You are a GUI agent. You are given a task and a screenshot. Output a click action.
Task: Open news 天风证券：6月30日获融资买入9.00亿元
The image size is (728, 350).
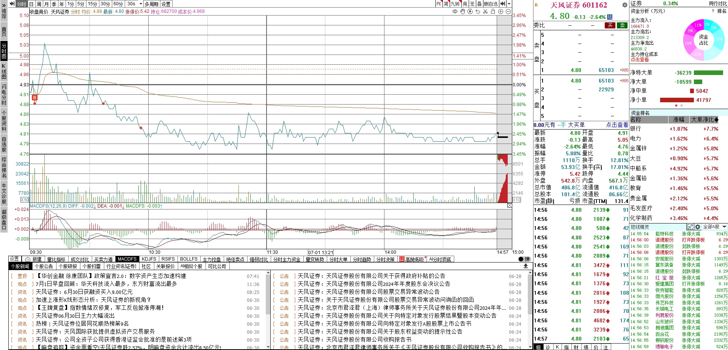coord(84,292)
